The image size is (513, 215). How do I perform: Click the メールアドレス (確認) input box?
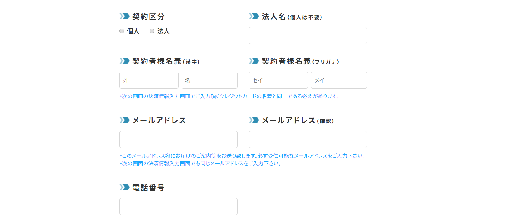coord(308,139)
